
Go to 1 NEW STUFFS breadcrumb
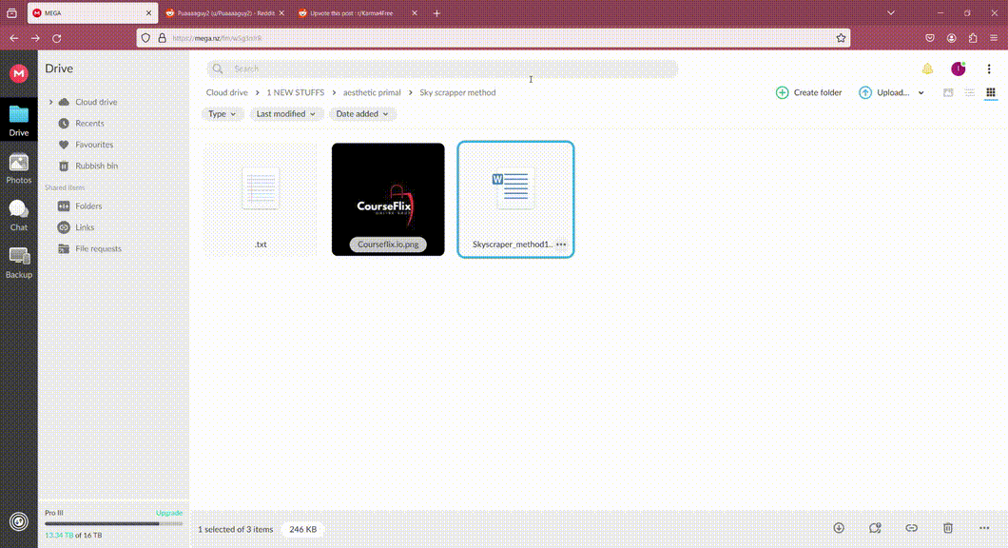click(295, 92)
